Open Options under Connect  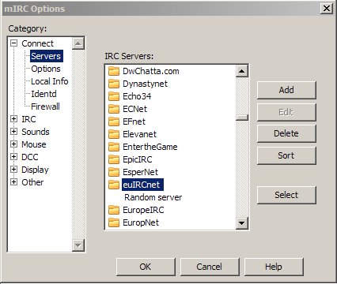click(x=46, y=69)
